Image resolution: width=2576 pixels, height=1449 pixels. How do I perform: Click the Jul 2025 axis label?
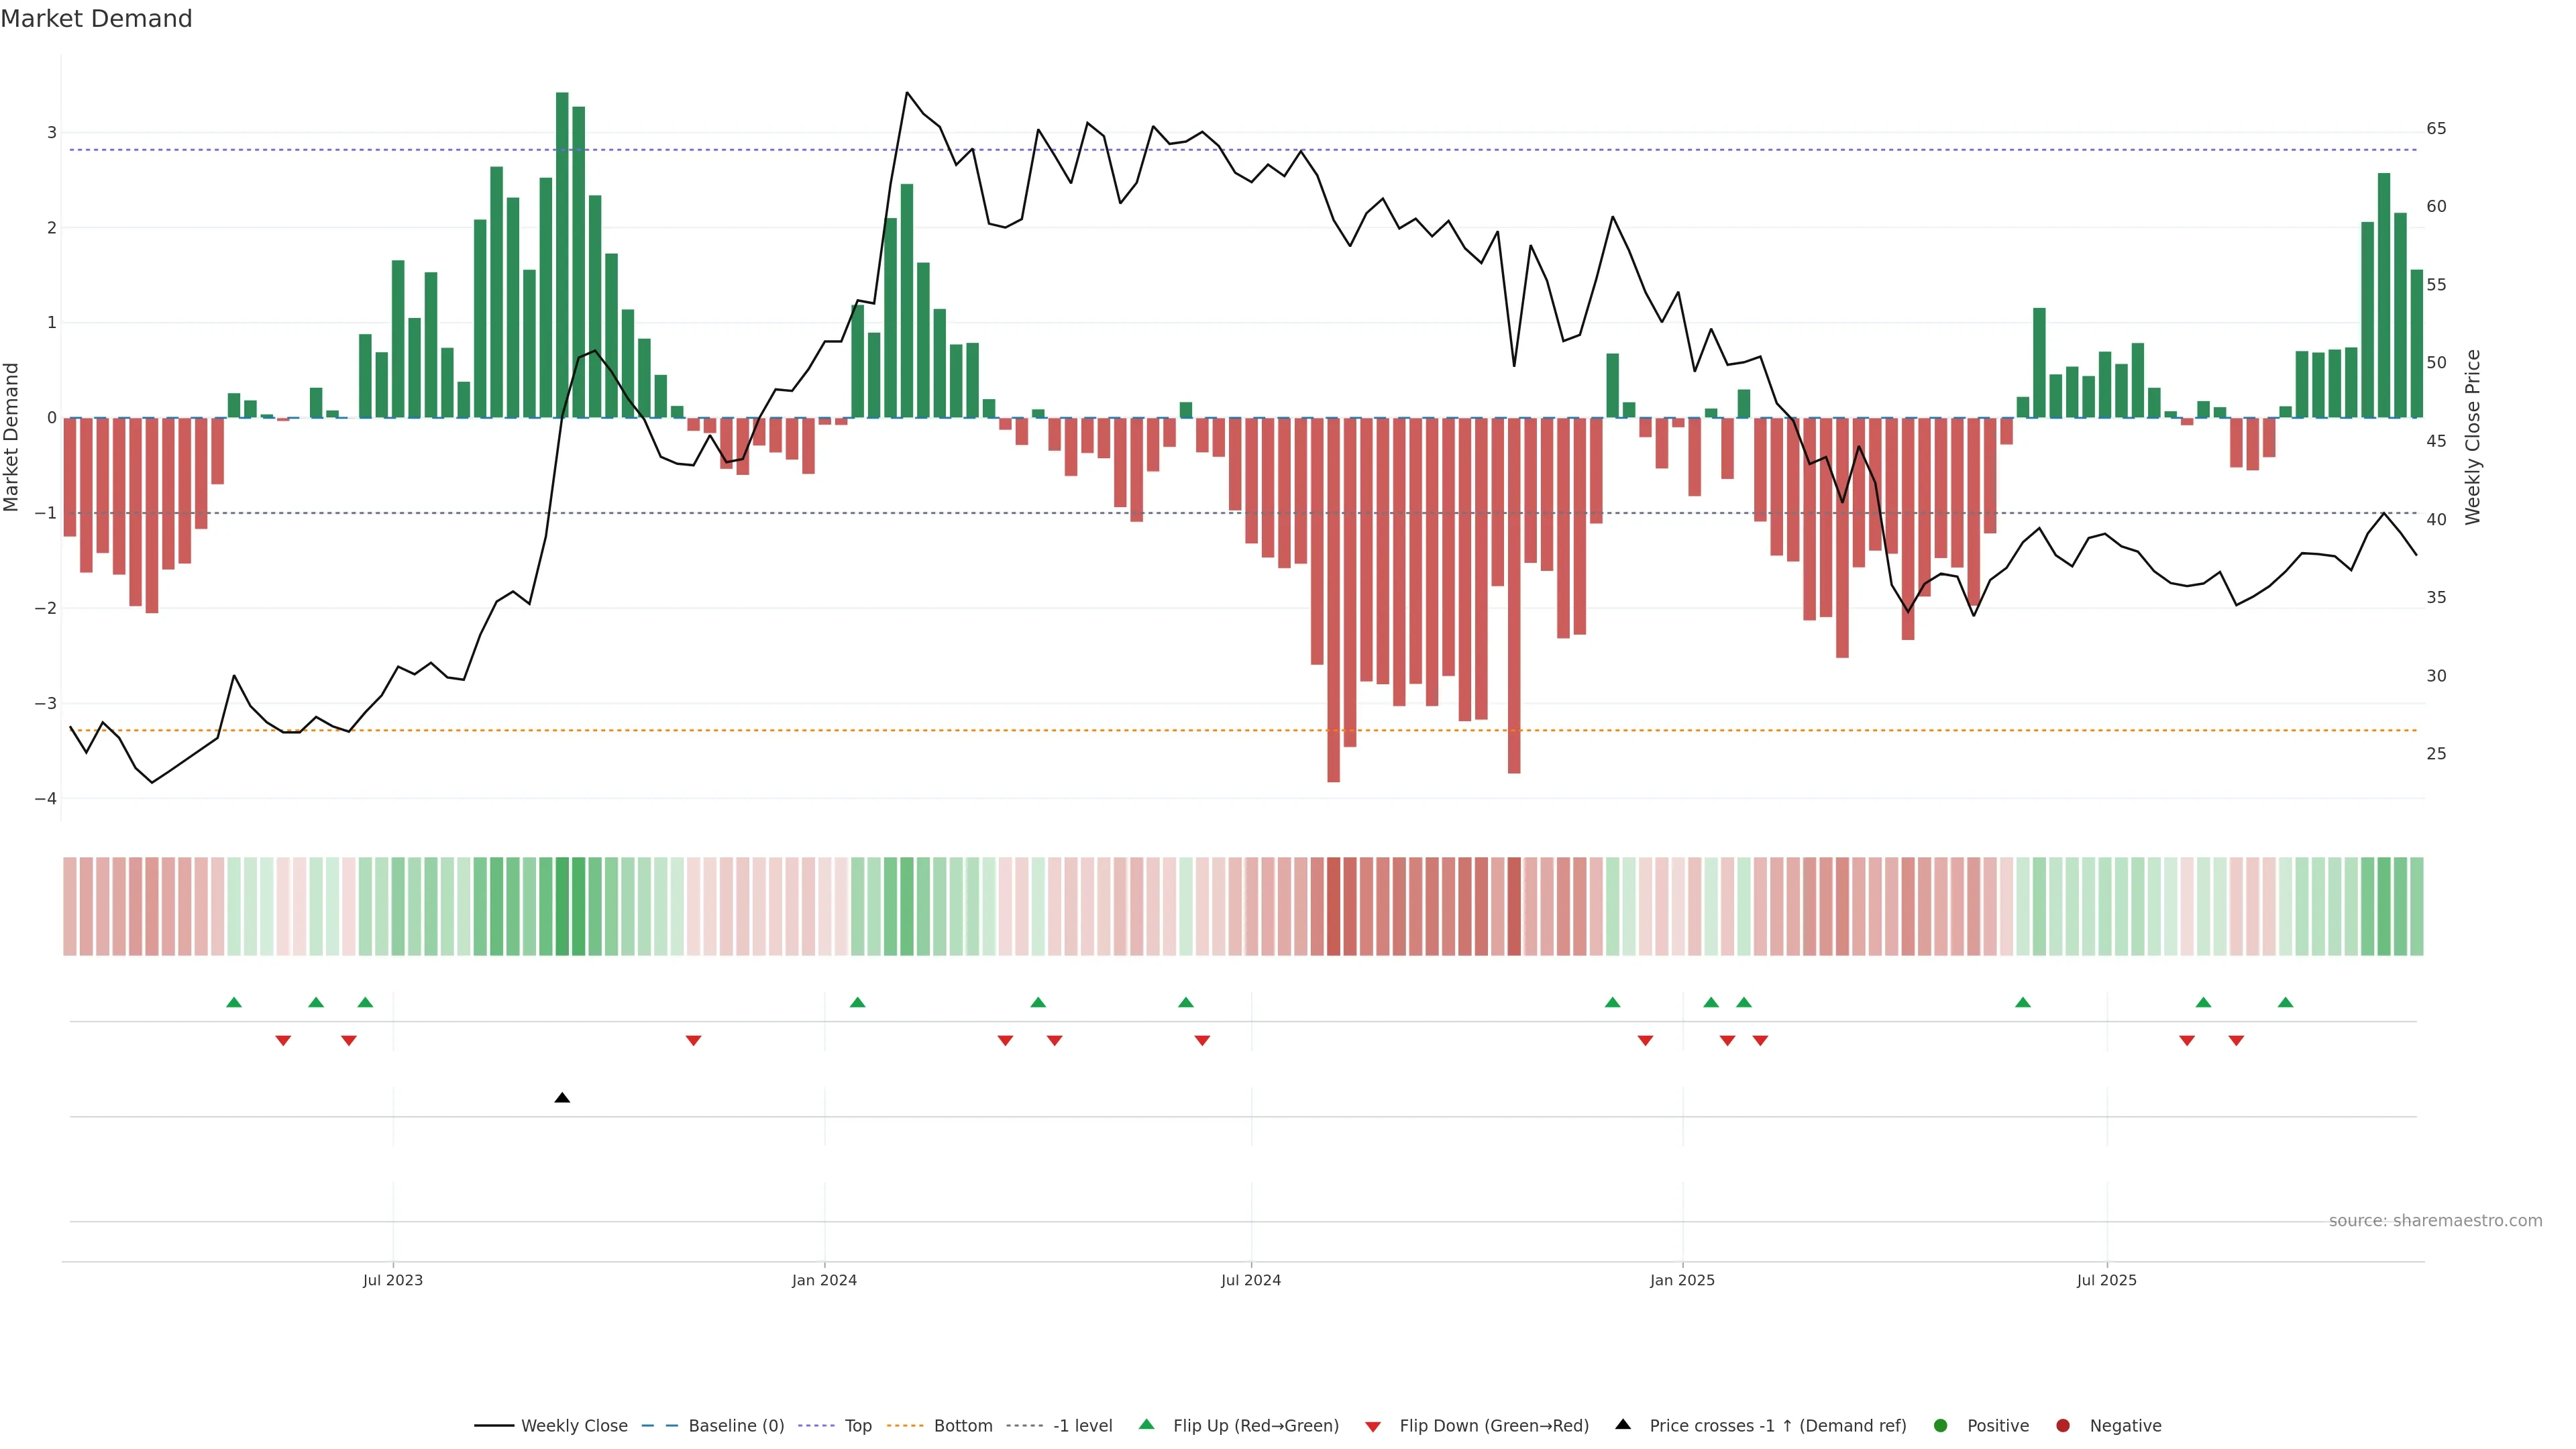2106,1280
